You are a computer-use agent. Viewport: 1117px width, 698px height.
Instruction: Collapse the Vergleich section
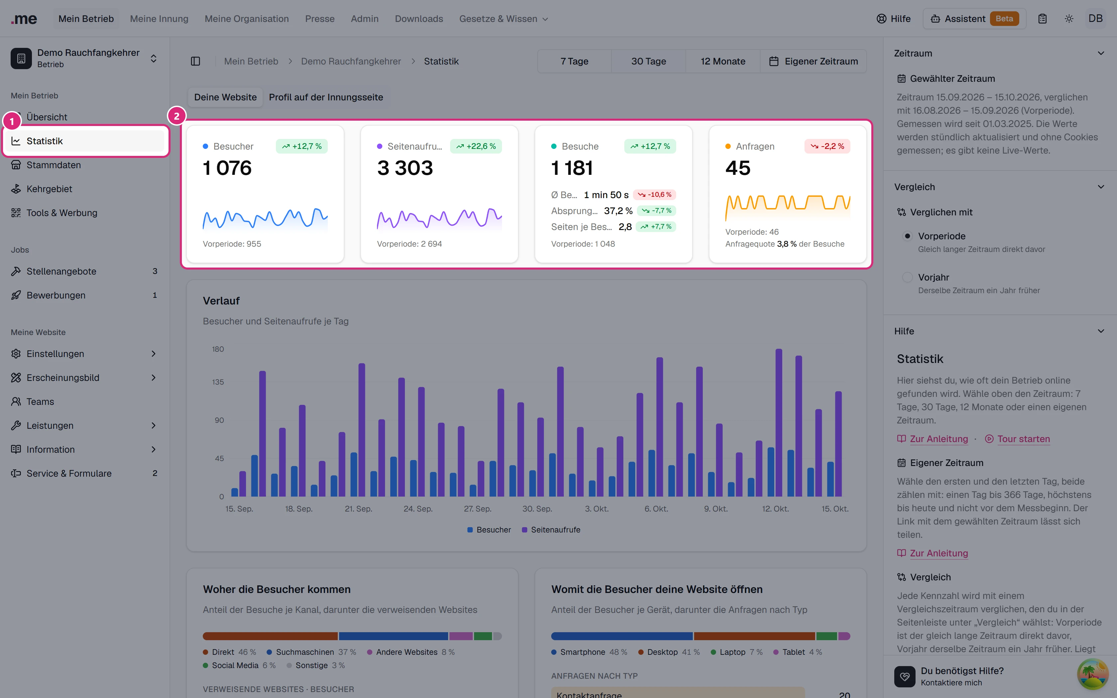[1101, 187]
